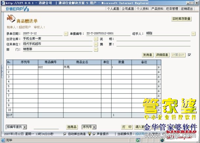Viewport: 200px width, 143px height.
Task: Click the search input next to 按编号查找
Action: (46, 127)
